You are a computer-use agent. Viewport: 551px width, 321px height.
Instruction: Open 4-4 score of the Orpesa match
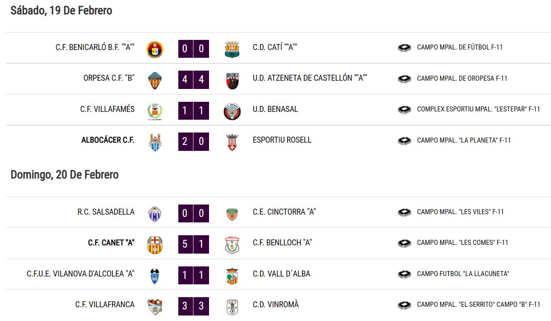pos(193,79)
